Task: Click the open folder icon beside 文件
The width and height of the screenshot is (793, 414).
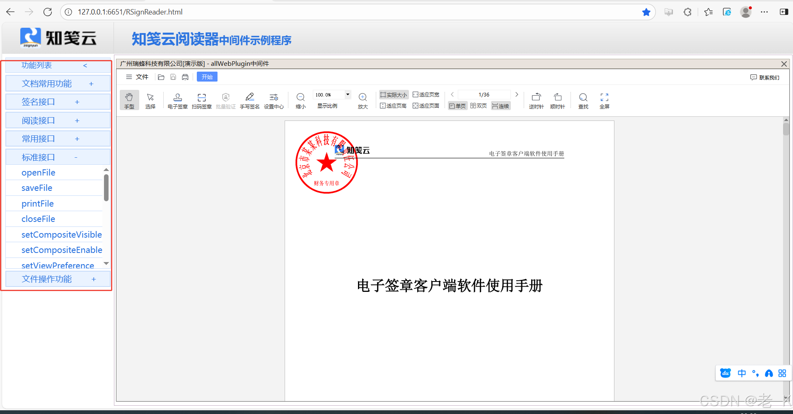Action: click(161, 77)
